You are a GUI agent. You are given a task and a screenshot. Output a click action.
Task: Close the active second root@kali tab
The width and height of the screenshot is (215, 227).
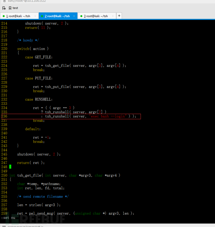[74, 16]
